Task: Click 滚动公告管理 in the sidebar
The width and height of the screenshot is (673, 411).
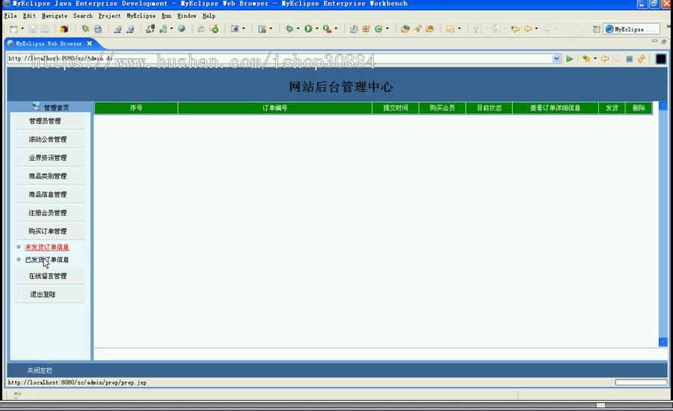Action: 48,140
